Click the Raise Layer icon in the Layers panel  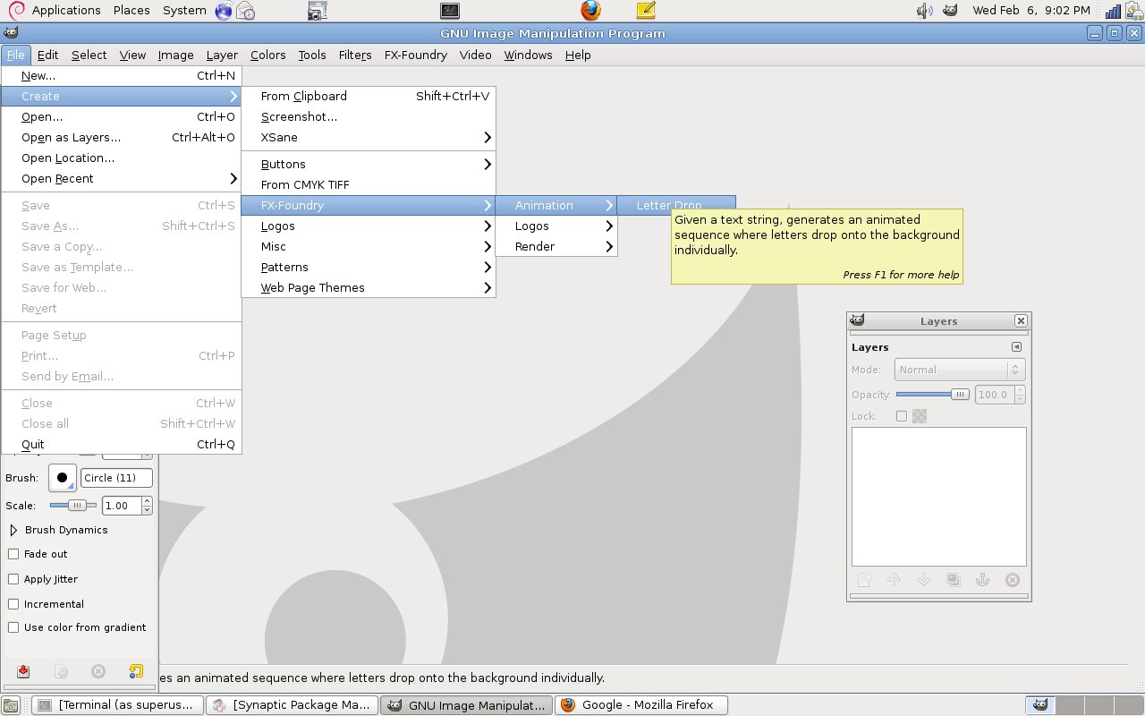(894, 580)
